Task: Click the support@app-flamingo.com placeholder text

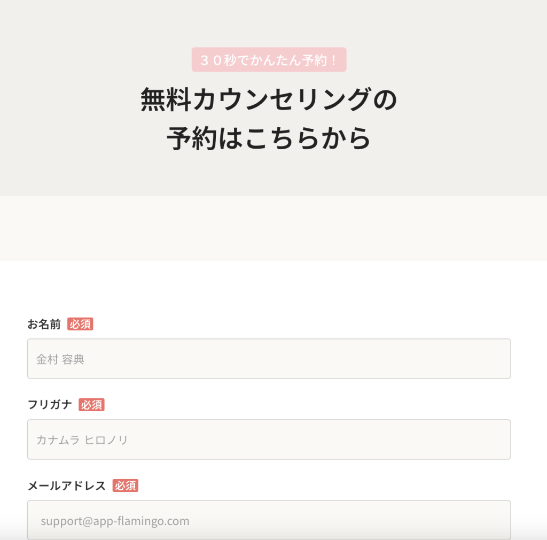Action: pyautogui.click(x=115, y=521)
